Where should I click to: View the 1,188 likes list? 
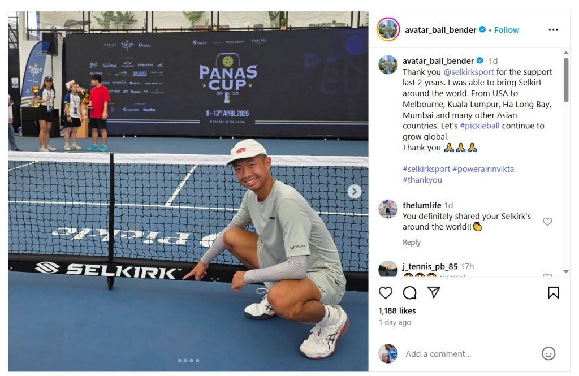[x=397, y=310]
